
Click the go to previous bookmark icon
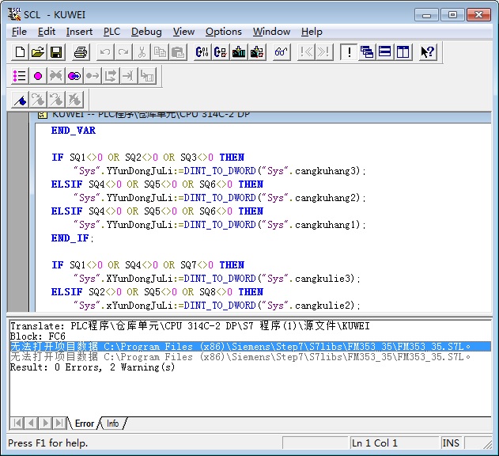pyautogui.click(x=56, y=100)
